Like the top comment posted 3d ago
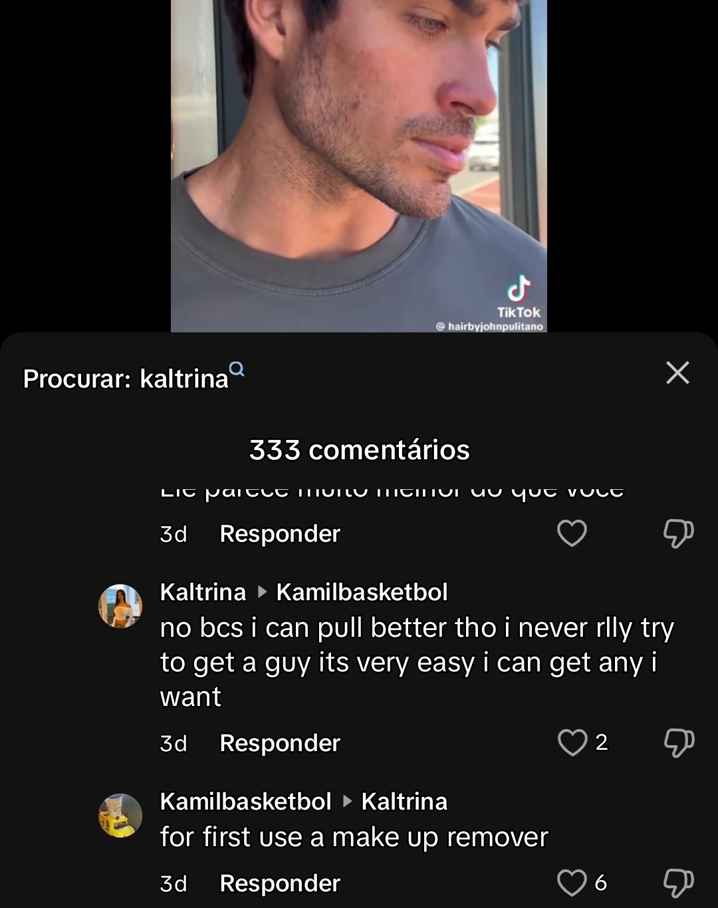 [572, 533]
